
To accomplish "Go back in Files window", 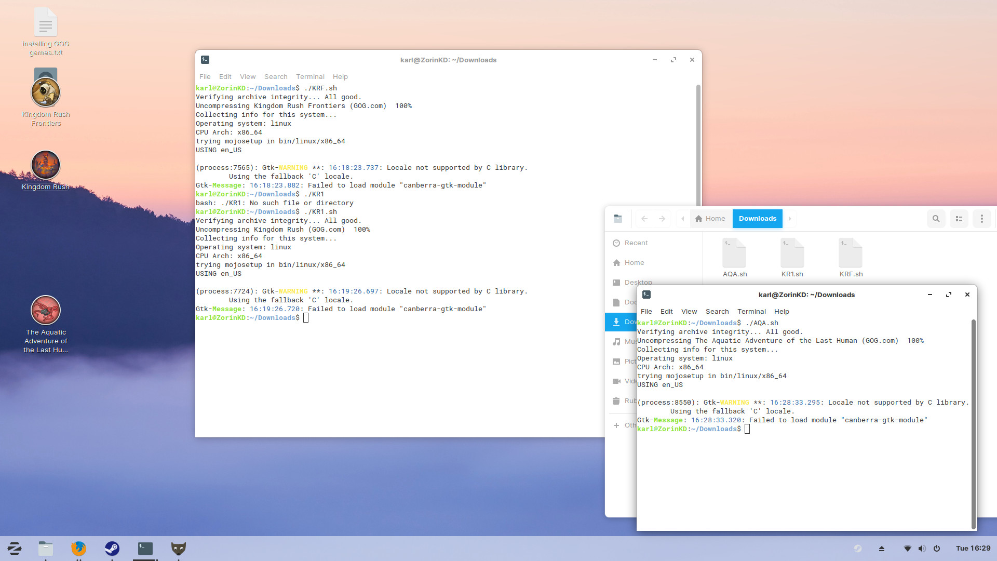I will 644,219.
